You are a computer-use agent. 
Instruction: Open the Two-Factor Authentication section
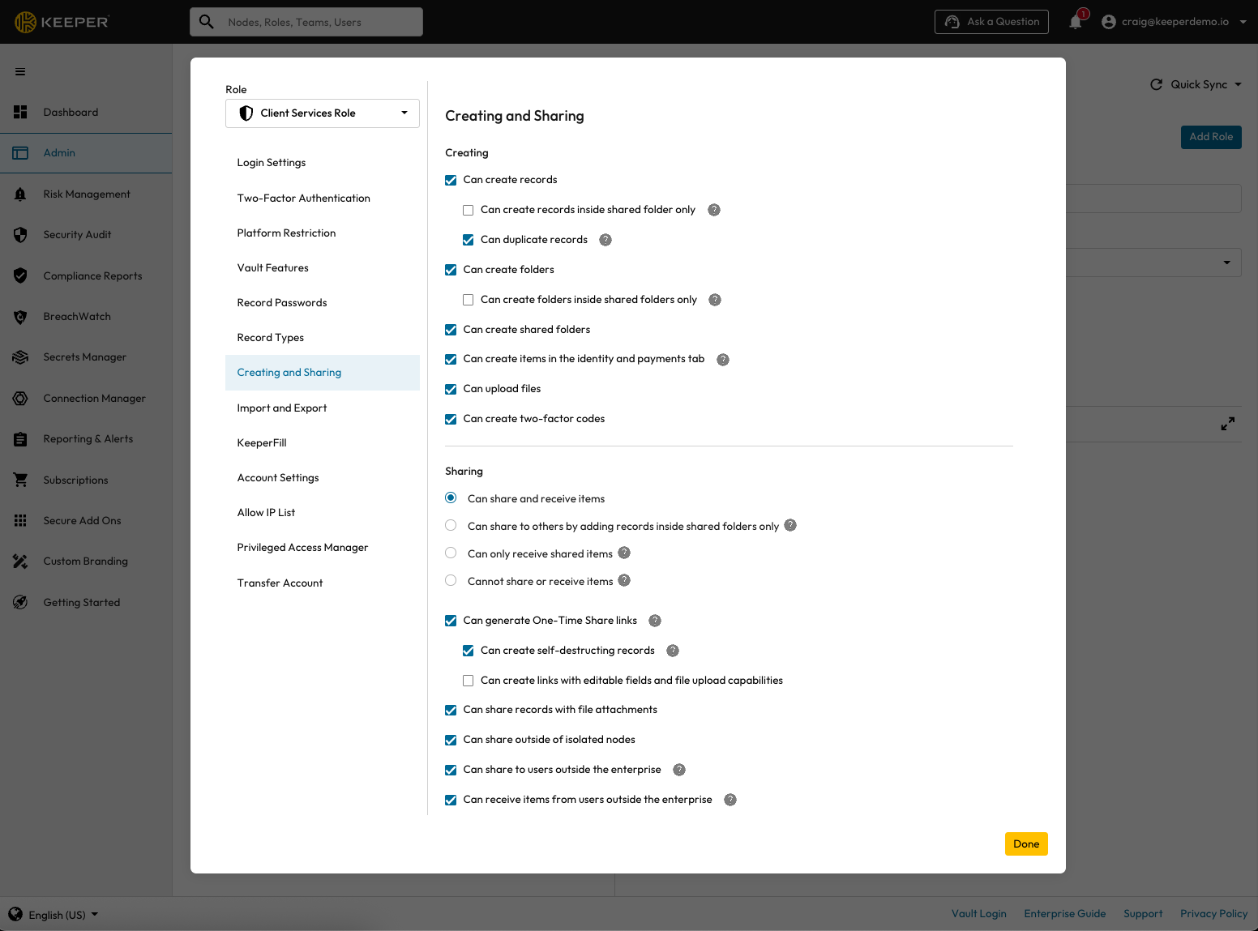click(x=303, y=199)
